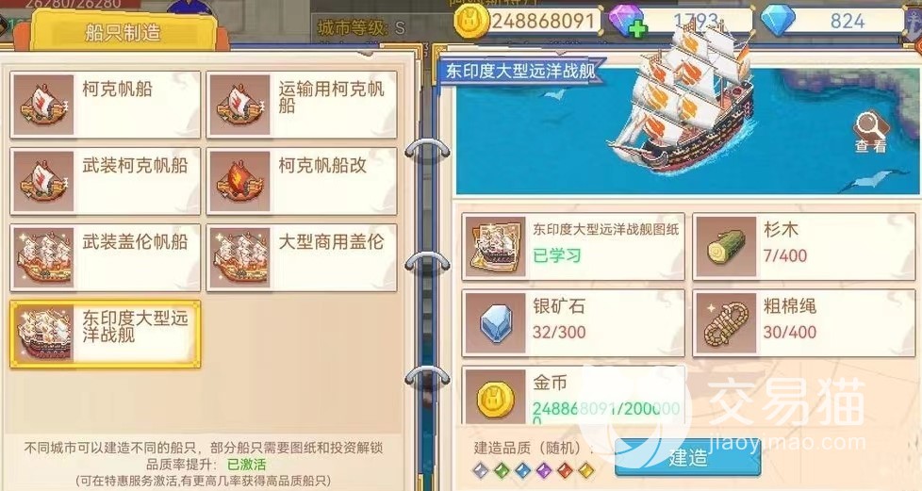922x491 pixels.
Task: Choose 大型商用盖伦 ship entry
Action: point(302,257)
